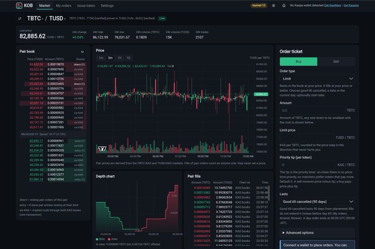Click bid price 82,334.23 in Pair book

[x=36, y=150]
